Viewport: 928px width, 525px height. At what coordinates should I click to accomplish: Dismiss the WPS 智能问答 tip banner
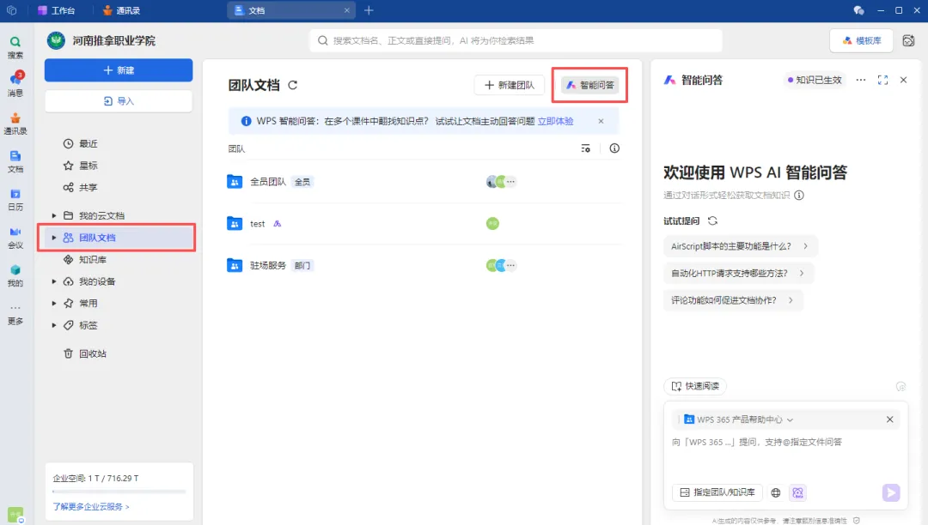601,121
